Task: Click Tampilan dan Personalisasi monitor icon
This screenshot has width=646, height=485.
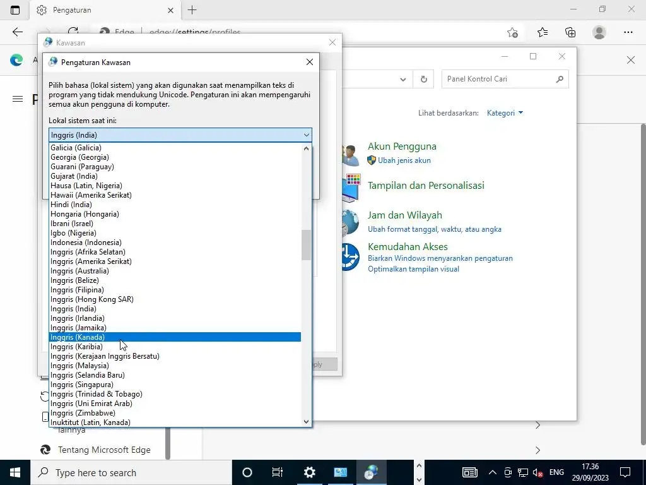Action: tap(351, 188)
